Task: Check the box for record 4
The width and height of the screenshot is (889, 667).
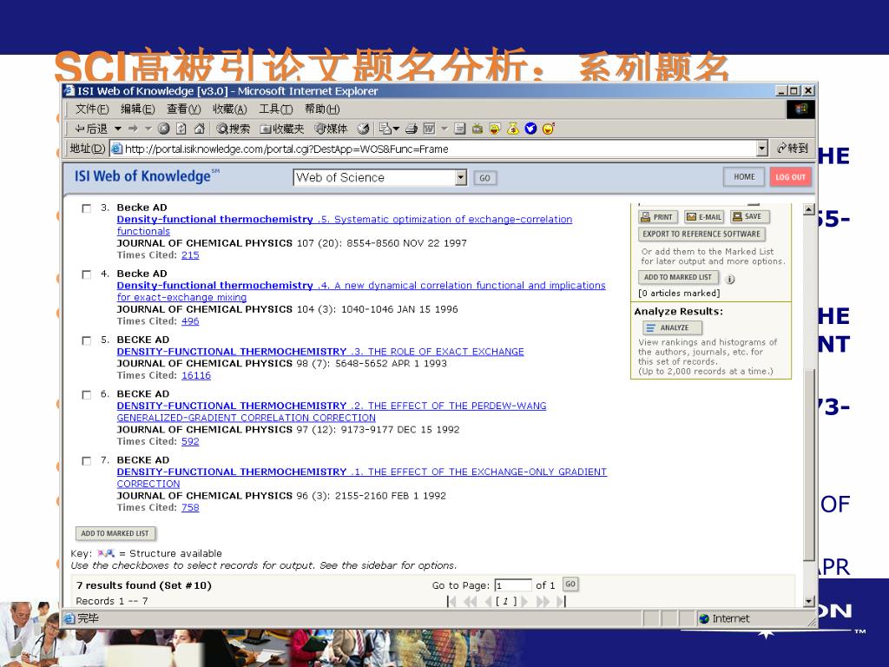Action: coord(86,274)
